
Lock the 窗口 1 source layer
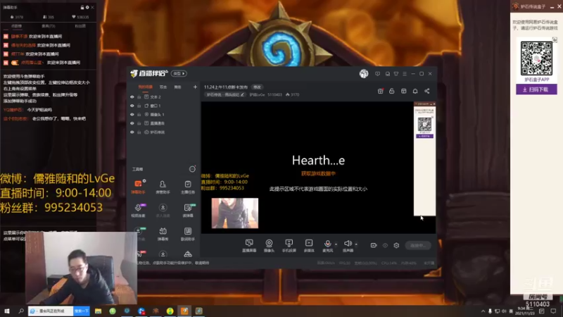coord(139,106)
